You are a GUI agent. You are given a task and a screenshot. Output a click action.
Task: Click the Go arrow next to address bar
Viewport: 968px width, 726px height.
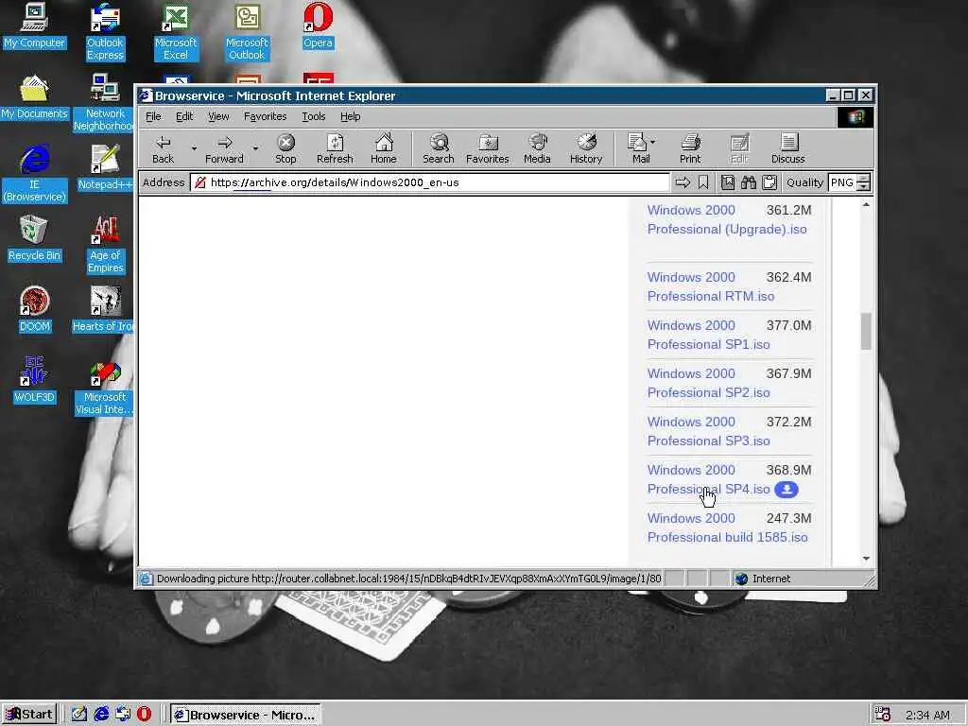coord(683,182)
